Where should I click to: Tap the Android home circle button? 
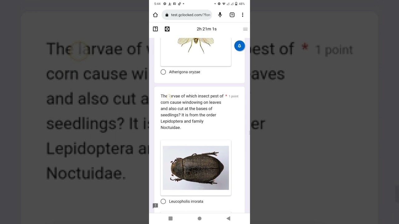pyautogui.click(x=199, y=218)
